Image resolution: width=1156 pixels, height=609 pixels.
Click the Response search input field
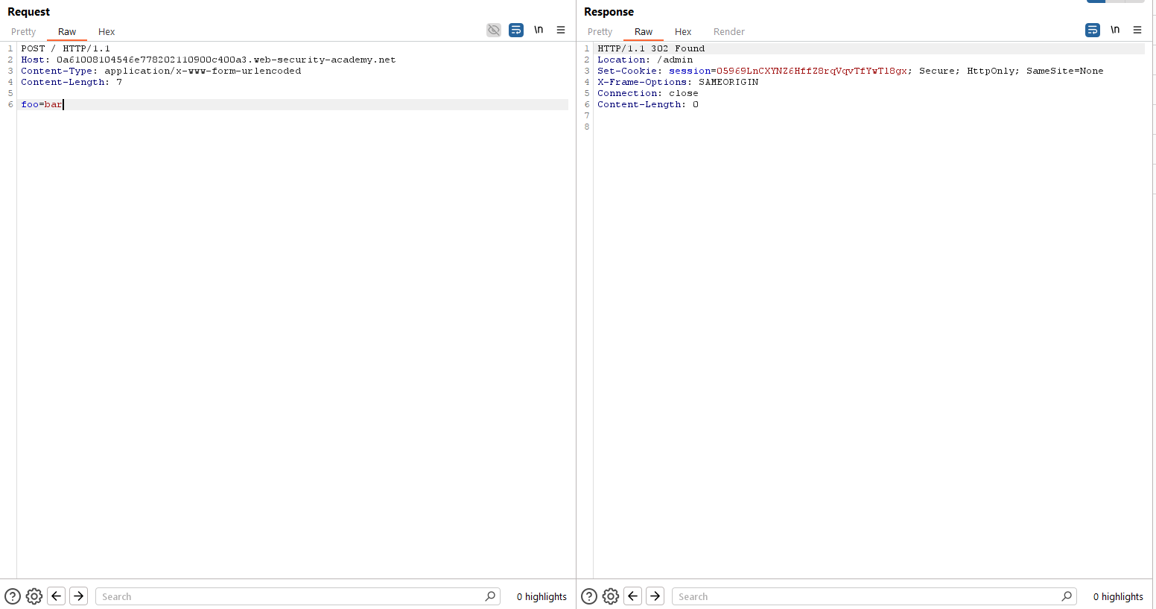pyautogui.click(x=867, y=596)
